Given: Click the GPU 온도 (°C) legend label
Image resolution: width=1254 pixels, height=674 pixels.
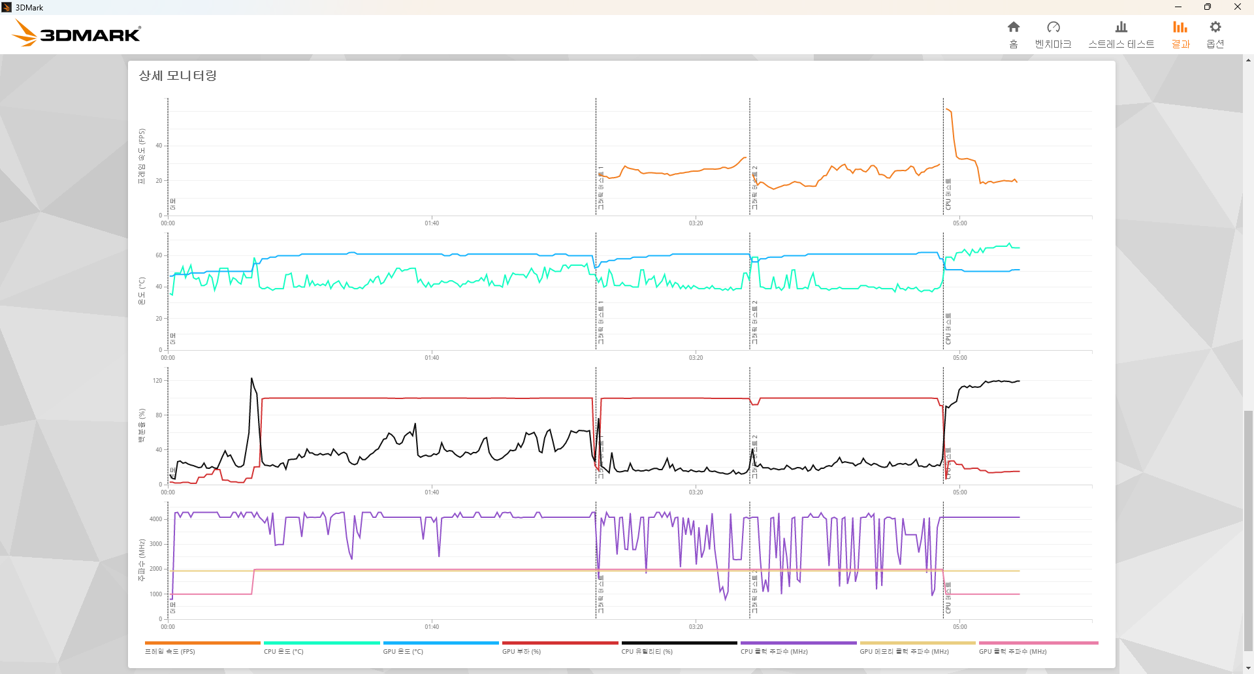Looking at the screenshot, I should (x=403, y=652).
